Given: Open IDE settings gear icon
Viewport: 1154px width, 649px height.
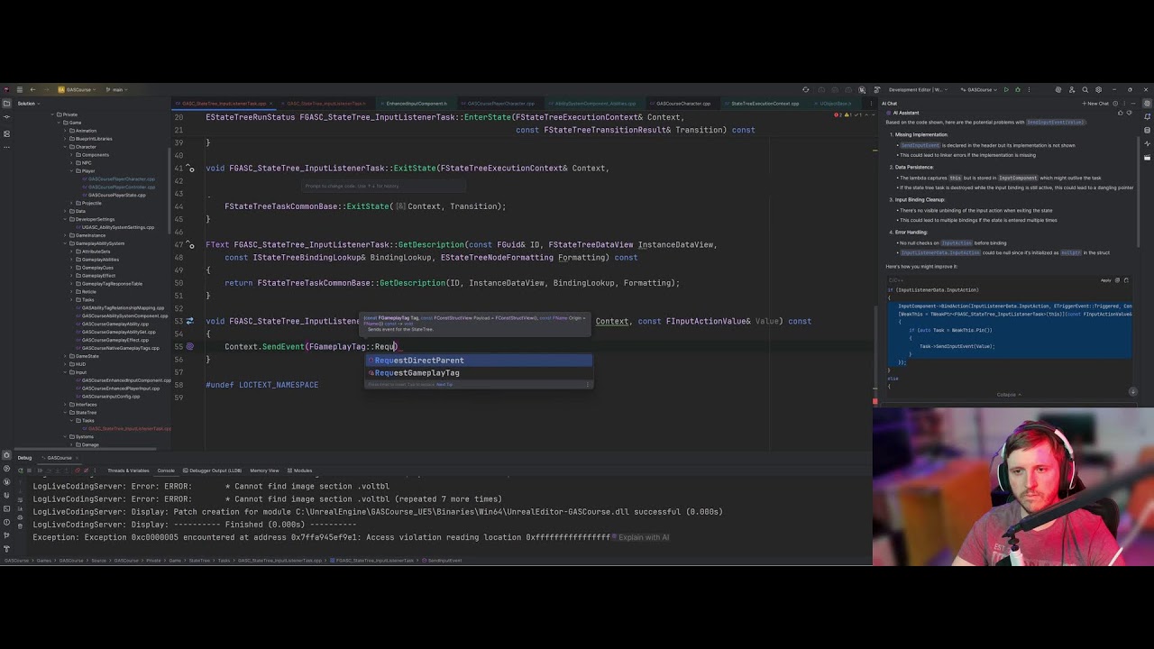Looking at the screenshot, I should [x=1098, y=89].
